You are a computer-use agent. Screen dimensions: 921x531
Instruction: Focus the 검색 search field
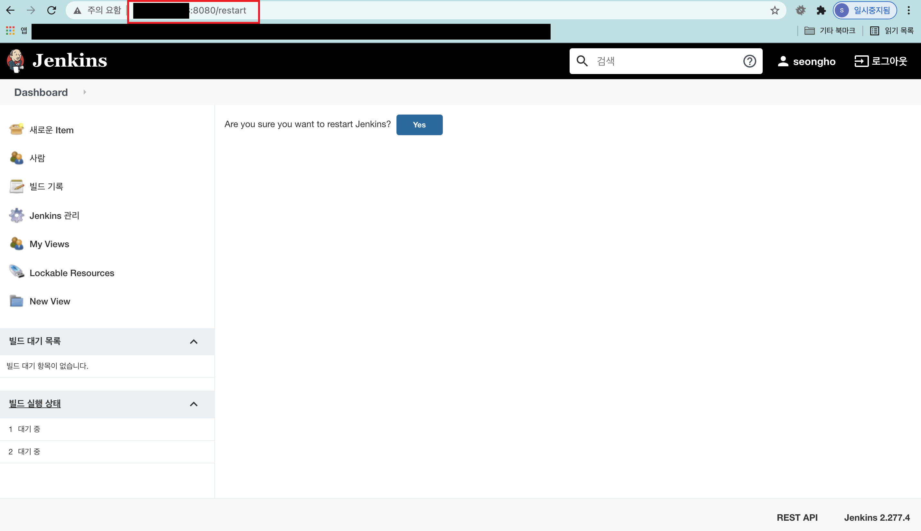click(x=664, y=61)
